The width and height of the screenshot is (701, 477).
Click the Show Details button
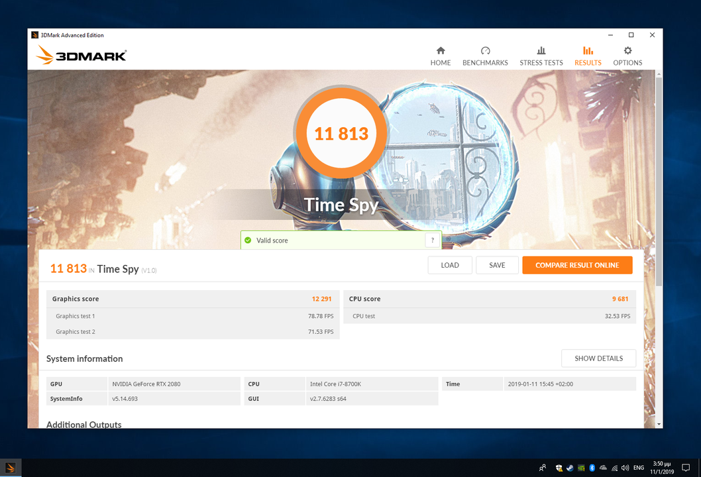(x=598, y=358)
